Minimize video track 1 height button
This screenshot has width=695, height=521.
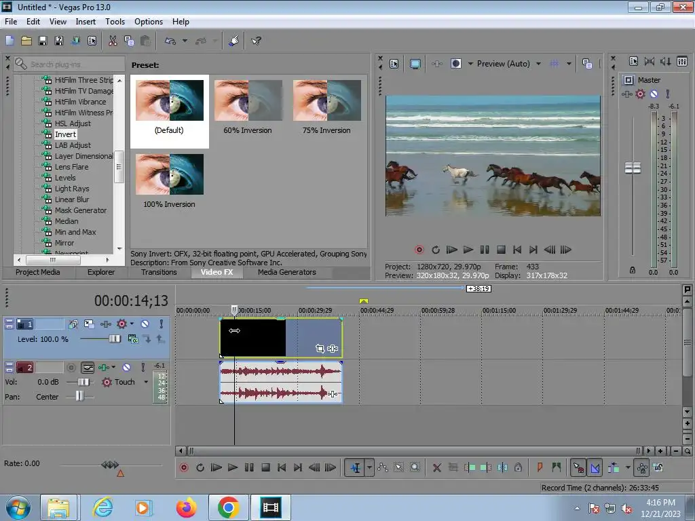pyautogui.click(x=9, y=322)
